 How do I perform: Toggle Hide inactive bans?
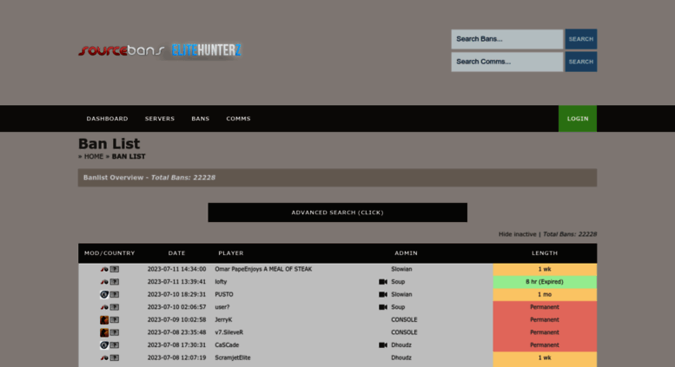coord(518,234)
